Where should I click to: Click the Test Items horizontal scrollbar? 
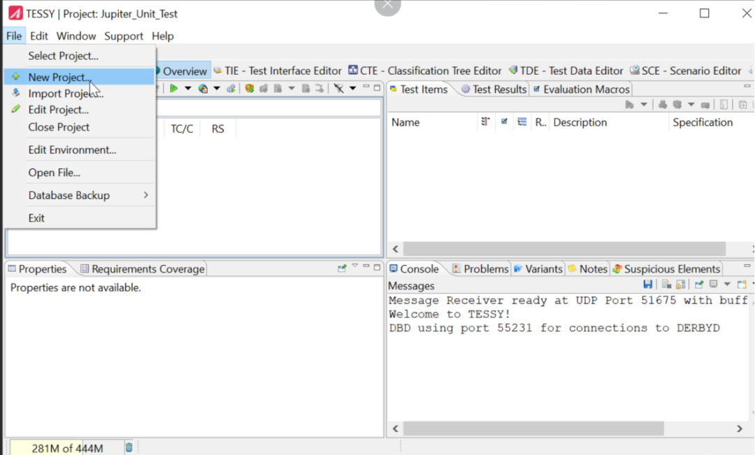tap(564, 249)
